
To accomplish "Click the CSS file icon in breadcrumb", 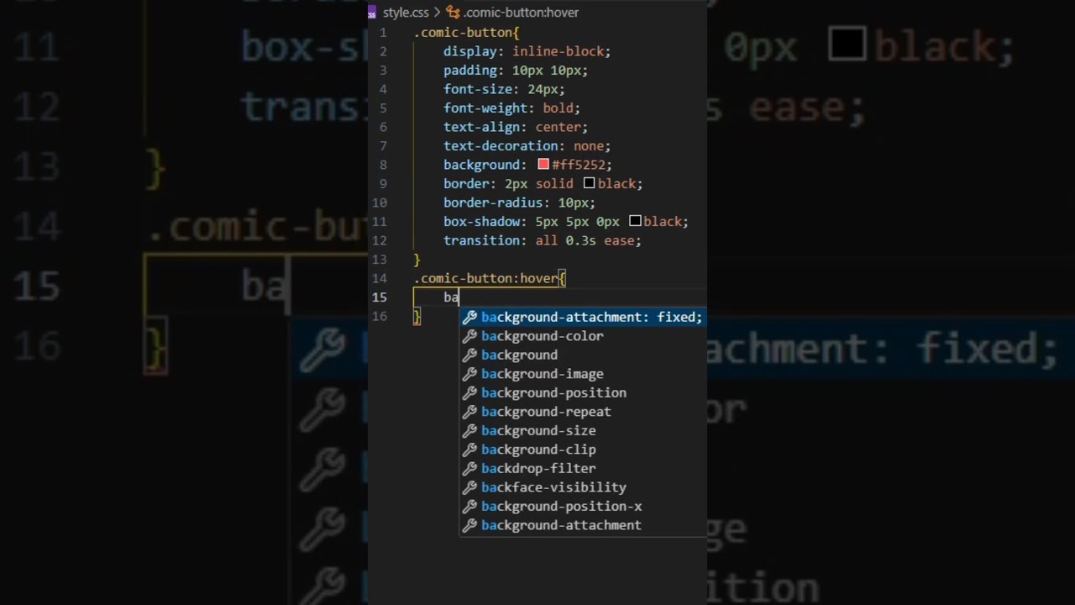I will point(373,12).
